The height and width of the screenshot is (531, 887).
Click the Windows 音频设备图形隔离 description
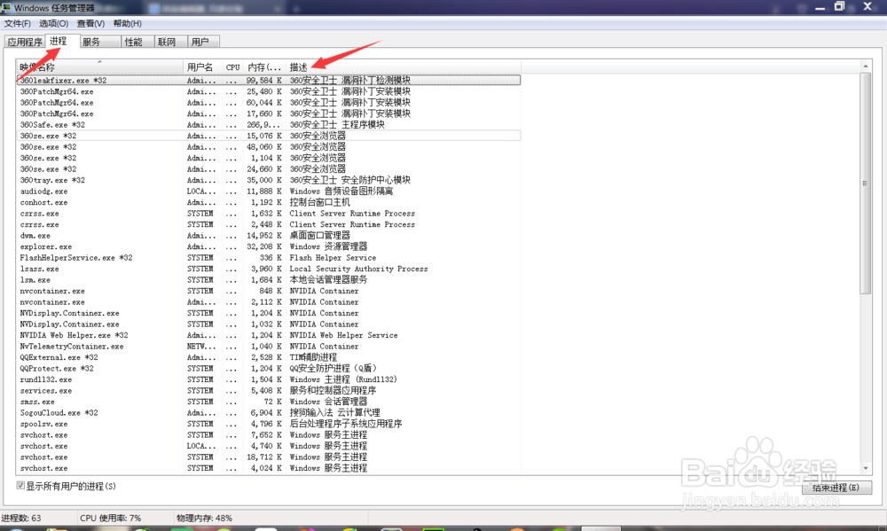[x=341, y=191]
